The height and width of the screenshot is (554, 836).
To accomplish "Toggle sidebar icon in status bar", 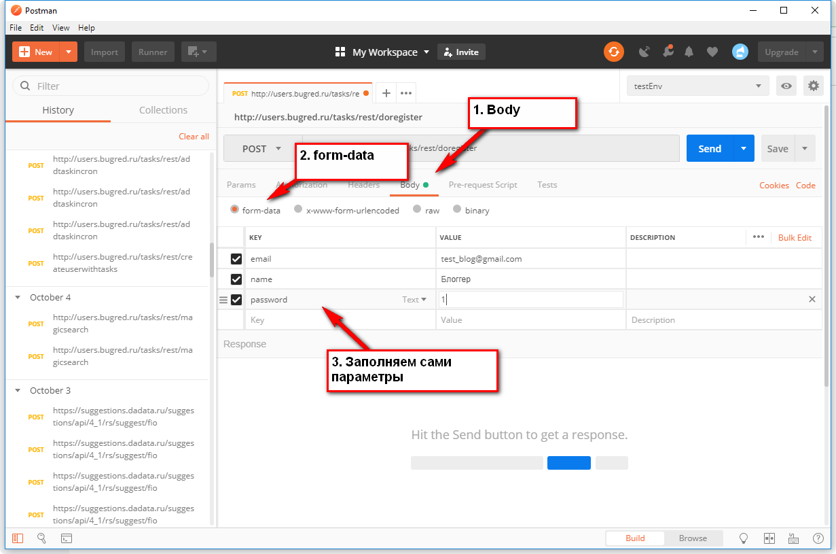I will pyautogui.click(x=18, y=538).
